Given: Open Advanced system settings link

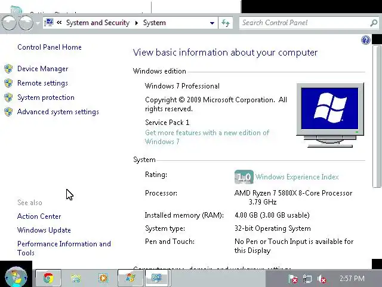Looking at the screenshot, I should click(58, 112).
